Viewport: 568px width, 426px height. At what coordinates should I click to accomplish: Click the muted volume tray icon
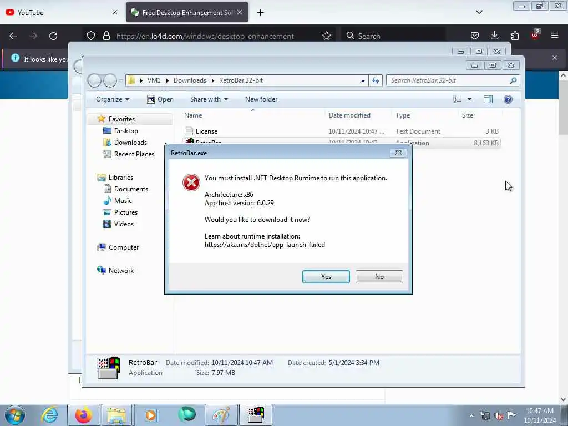499,415
